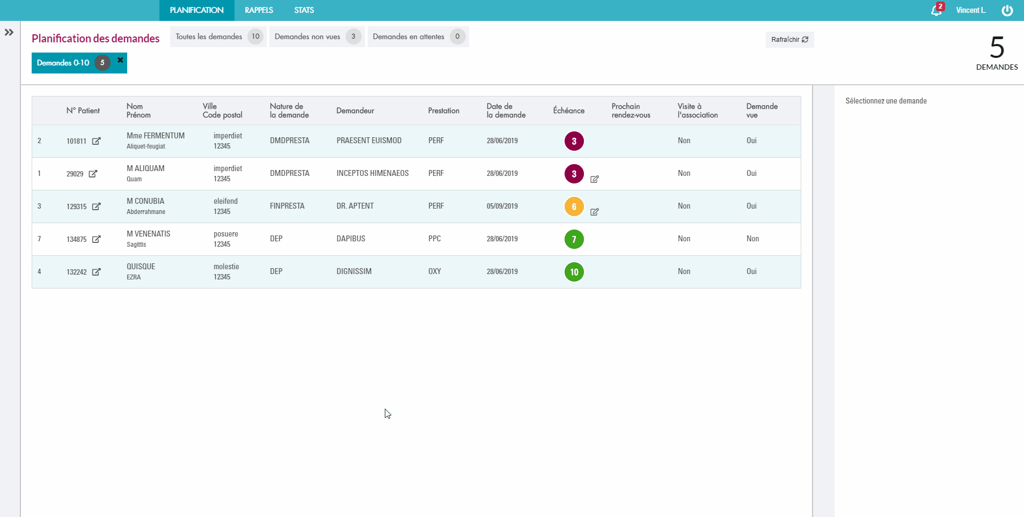The image size is (1024, 517).
Task: Show Toutes les demandes filter
Action: point(217,36)
